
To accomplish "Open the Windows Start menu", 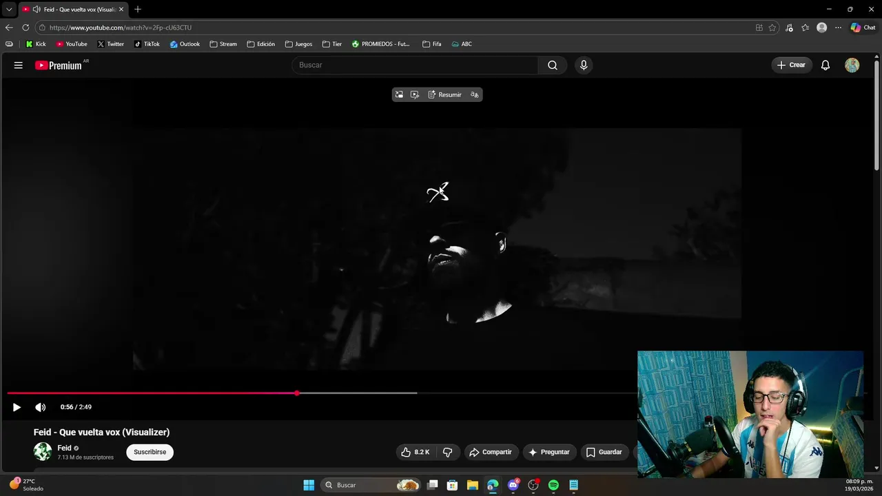I will [309, 485].
